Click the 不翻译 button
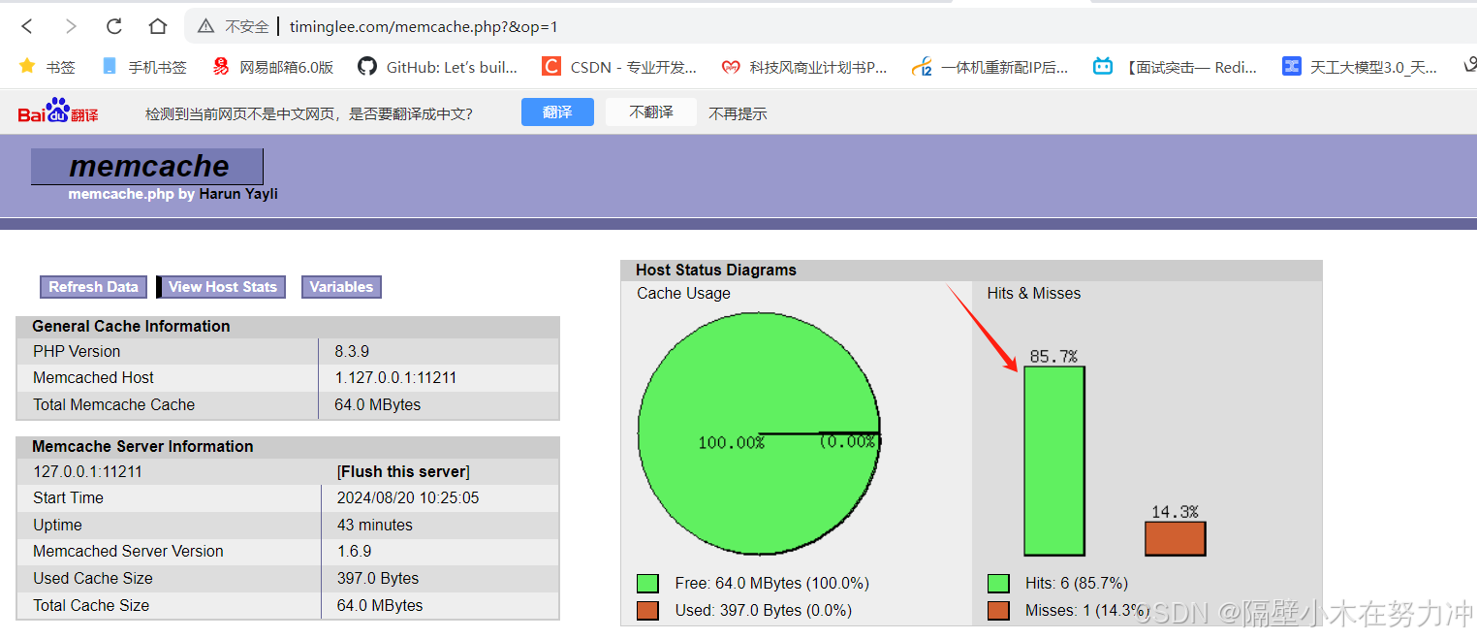Viewport: 1477px width, 639px height. pyautogui.click(x=651, y=112)
